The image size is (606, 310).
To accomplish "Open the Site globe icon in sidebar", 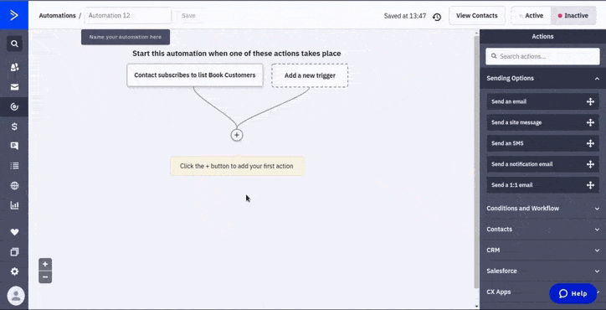I will [x=14, y=185].
